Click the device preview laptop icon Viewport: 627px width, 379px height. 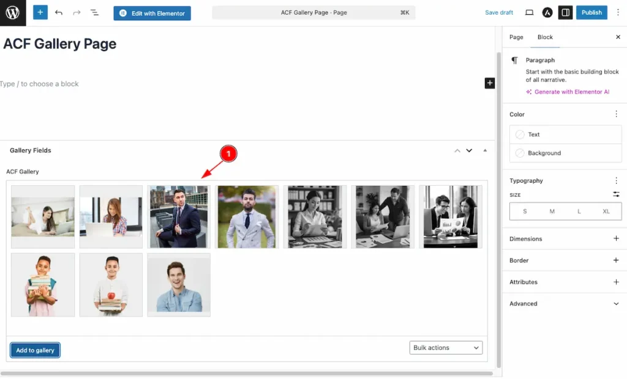pyautogui.click(x=530, y=13)
